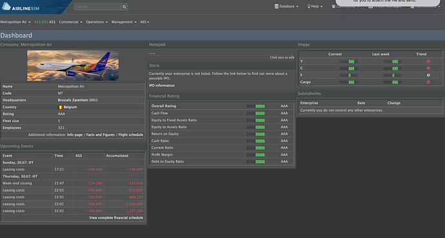This screenshot has width=445, height=238.
Task: Click the Last week column header
Action: coord(381,54)
